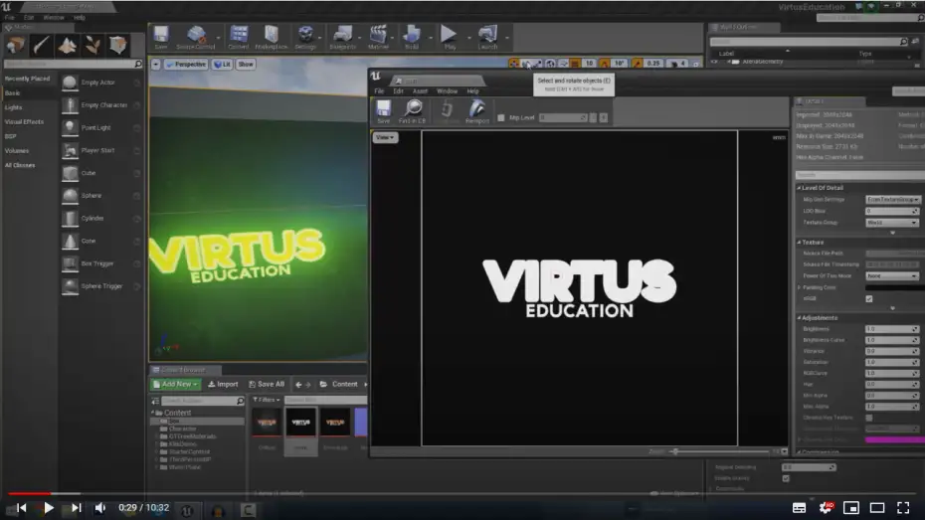Open Window menu in texture editor
Viewport: 925px width, 520px height.
tap(448, 91)
